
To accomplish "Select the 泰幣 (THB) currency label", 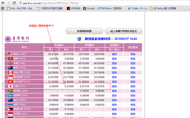I will tap(19, 105).
